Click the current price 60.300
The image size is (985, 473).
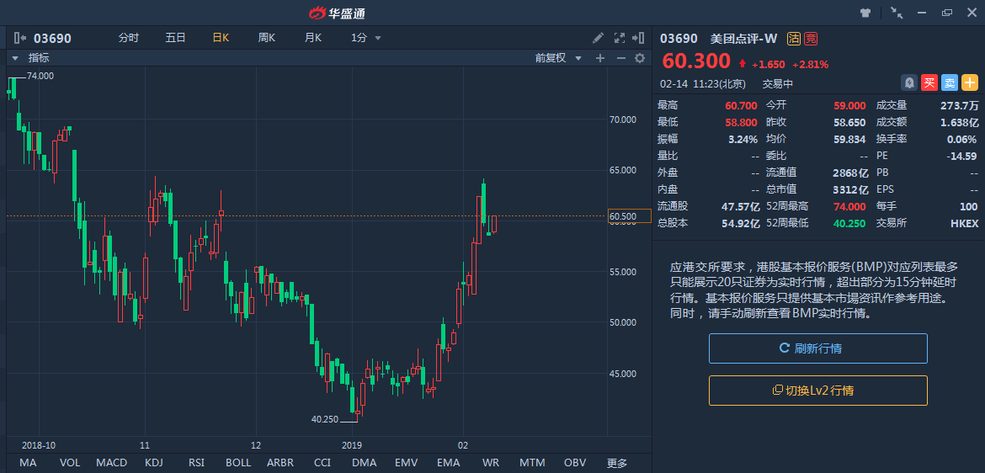click(x=696, y=61)
